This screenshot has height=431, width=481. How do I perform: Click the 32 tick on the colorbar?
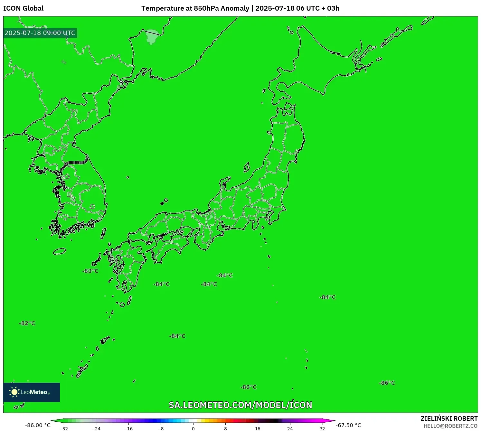(x=322, y=428)
